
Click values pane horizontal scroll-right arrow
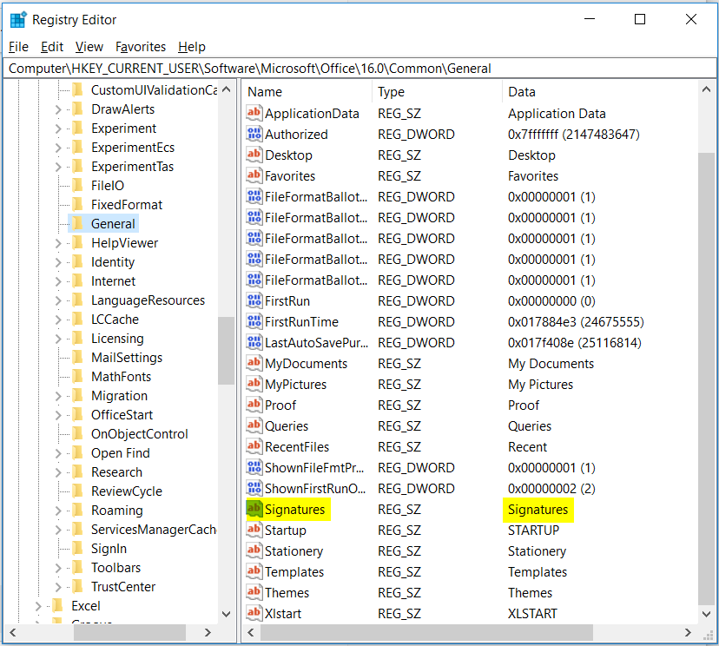[688, 633]
